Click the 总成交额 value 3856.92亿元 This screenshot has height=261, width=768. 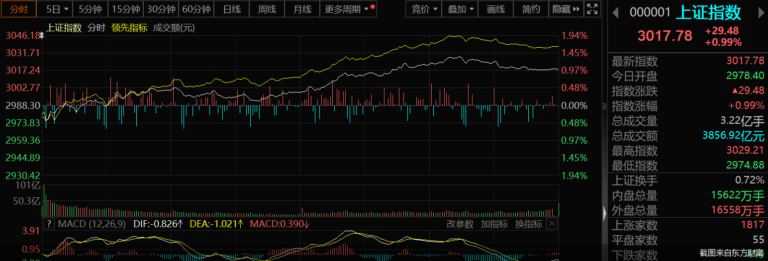pyautogui.click(x=733, y=136)
